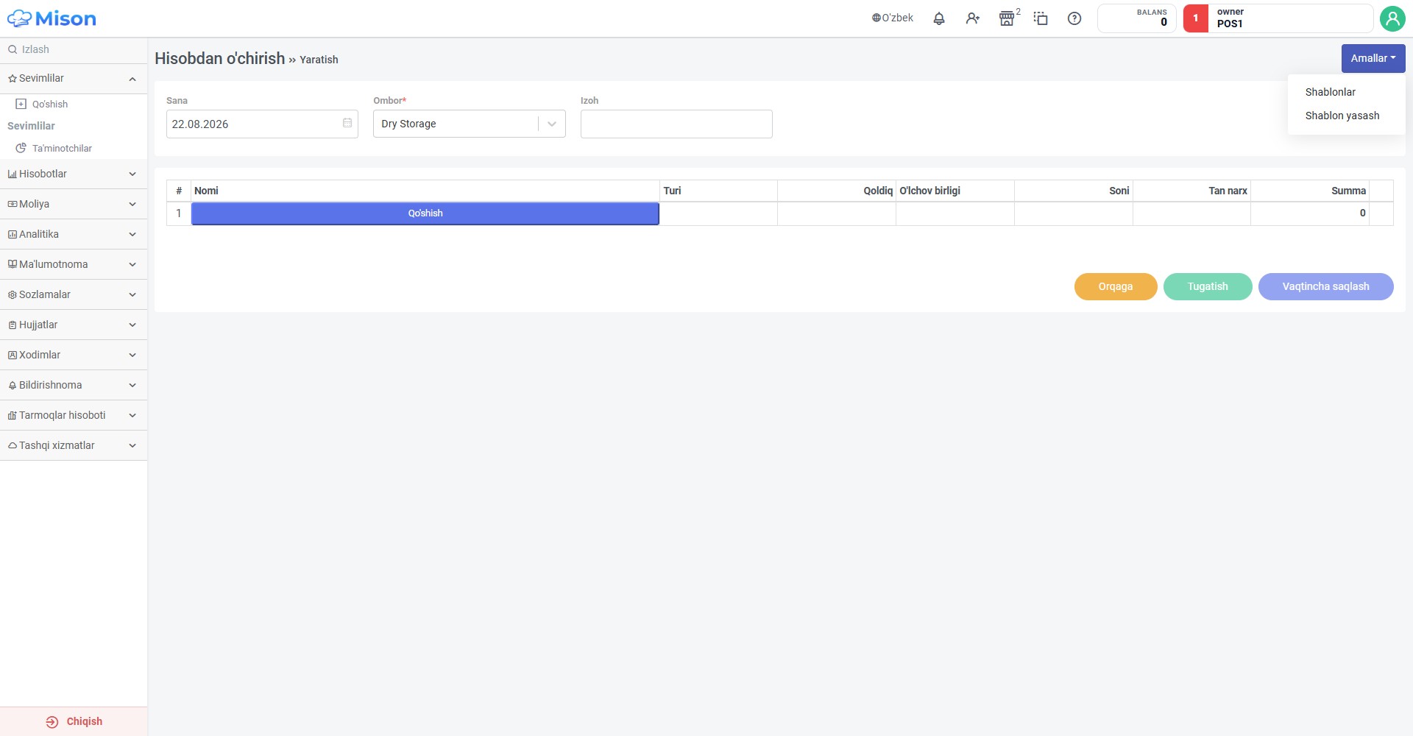Image resolution: width=1413 pixels, height=736 pixels.
Task: Expand the Hisobotlar menu
Action: point(74,174)
